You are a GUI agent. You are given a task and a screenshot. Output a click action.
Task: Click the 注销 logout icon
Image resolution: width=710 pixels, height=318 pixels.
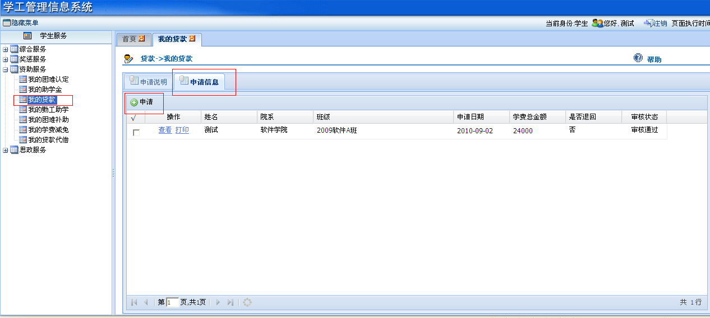point(648,23)
